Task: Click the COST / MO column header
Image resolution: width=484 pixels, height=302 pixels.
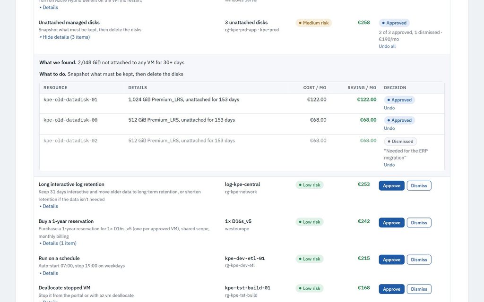Action: [314, 87]
